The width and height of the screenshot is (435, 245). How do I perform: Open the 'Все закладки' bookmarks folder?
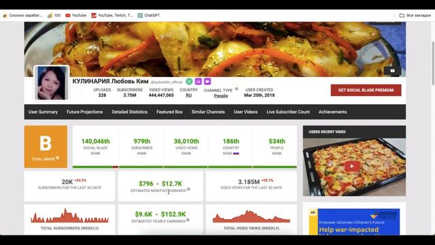click(415, 15)
